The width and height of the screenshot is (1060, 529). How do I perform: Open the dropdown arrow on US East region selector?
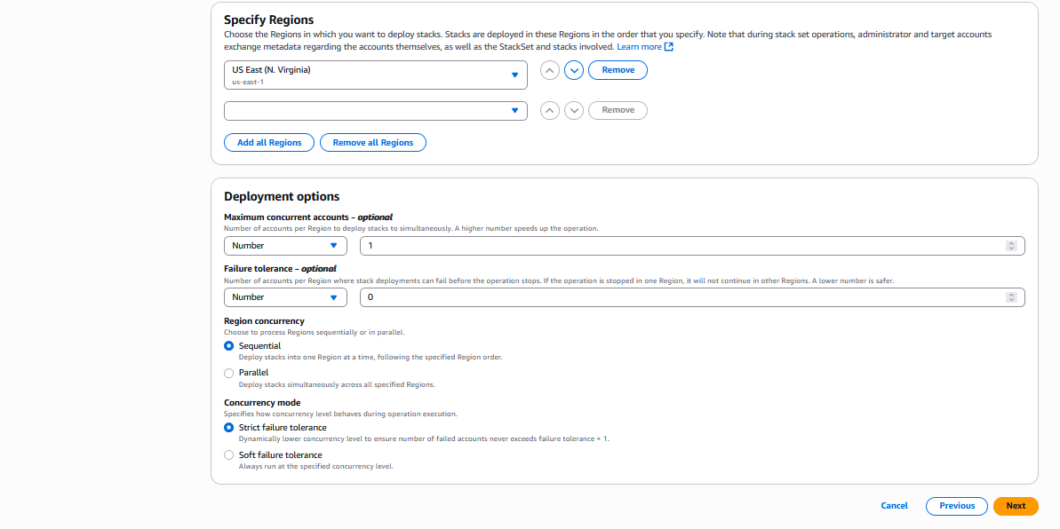point(514,75)
